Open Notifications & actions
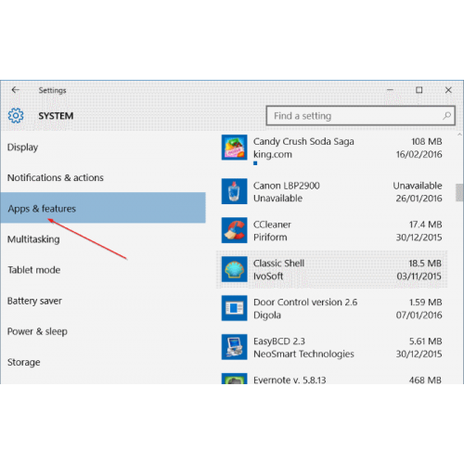The width and height of the screenshot is (464, 464). [56, 177]
